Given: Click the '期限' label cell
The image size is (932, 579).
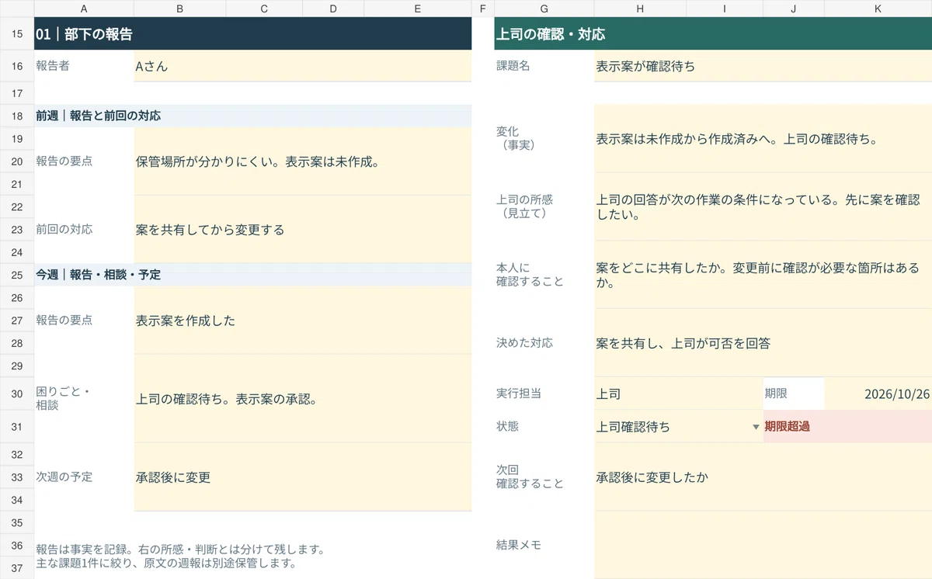Looking at the screenshot, I should (794, 394).
